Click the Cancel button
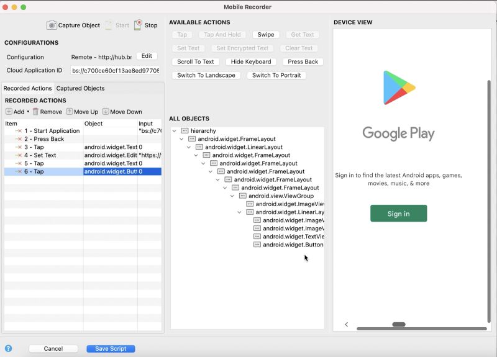Screen dimensions: 497x357 coord(53,348)
